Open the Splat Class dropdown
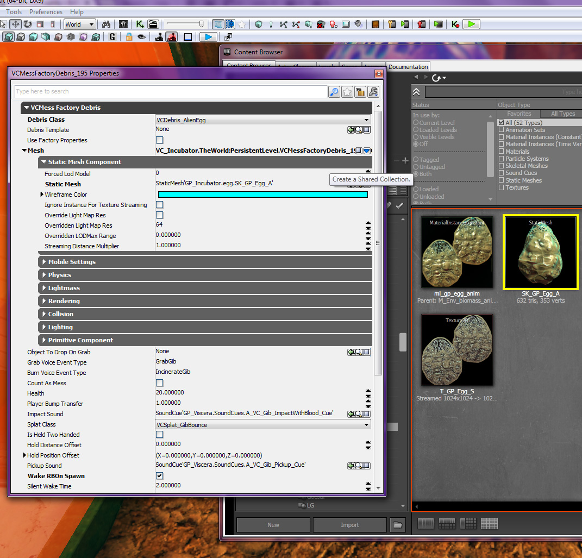 point(367,425)
